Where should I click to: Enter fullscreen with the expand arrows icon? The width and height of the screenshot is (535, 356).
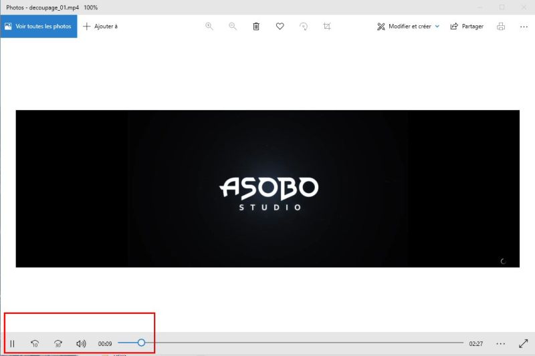pyautogui.click(x=524, y=343)
